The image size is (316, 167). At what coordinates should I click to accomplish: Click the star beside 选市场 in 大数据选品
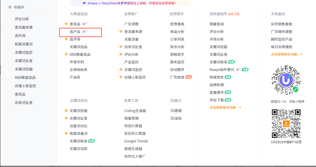66,39
